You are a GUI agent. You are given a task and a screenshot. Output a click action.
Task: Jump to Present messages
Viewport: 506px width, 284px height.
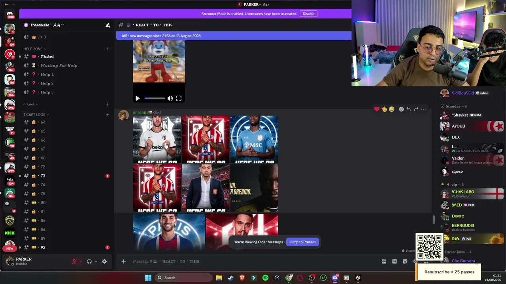[x=302, y=242]
